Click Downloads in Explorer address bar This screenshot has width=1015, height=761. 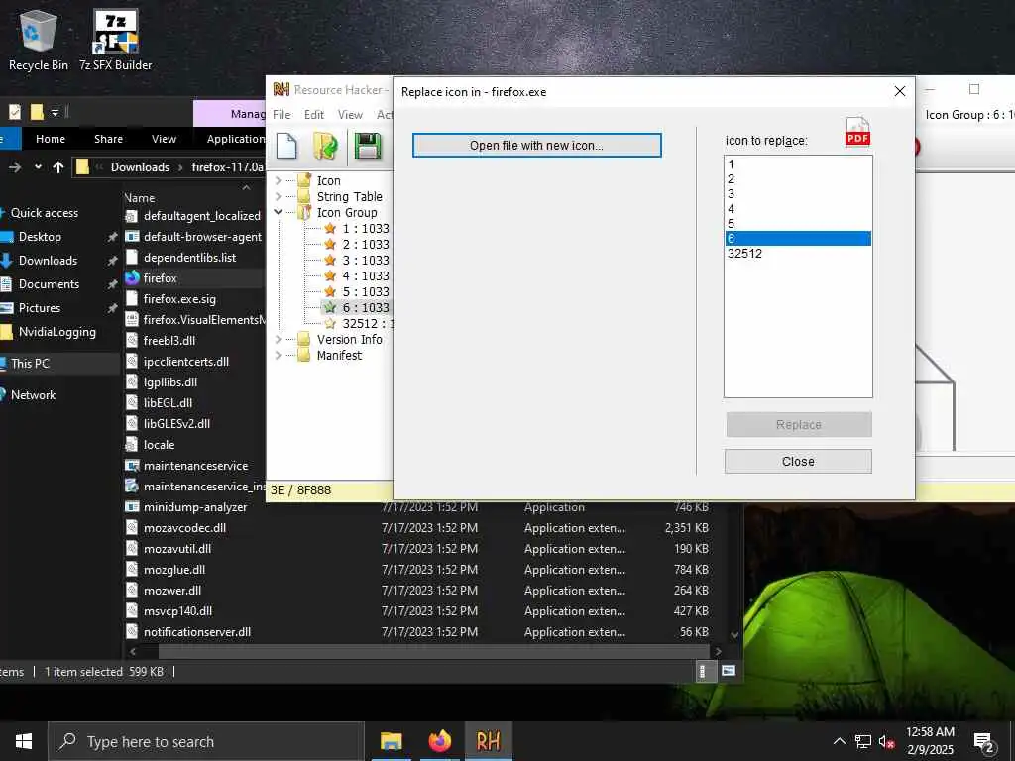[140, 167]
